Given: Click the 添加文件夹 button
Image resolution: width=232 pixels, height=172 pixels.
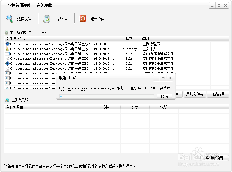Looking at the screenshot, I should 195,94.
